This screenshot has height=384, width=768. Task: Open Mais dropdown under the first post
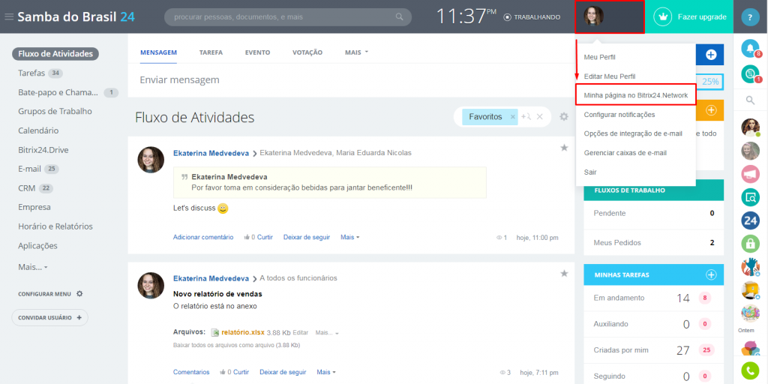pyautogui.click(x=349, y=237)
